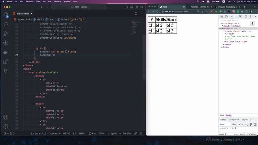Expand the table class="table" node
The width and height of the screenshot is (258, 145).
224,31
